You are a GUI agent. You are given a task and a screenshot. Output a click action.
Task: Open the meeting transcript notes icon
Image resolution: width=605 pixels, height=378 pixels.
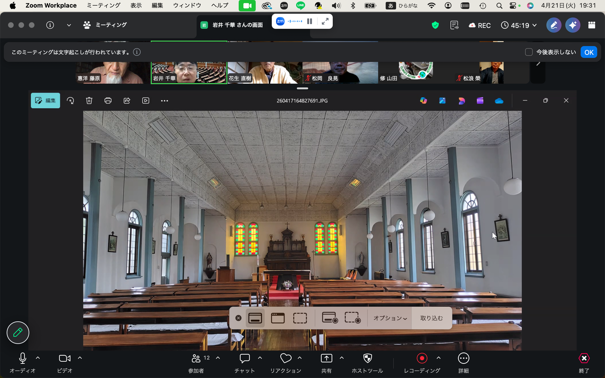(x=455, y=25)
